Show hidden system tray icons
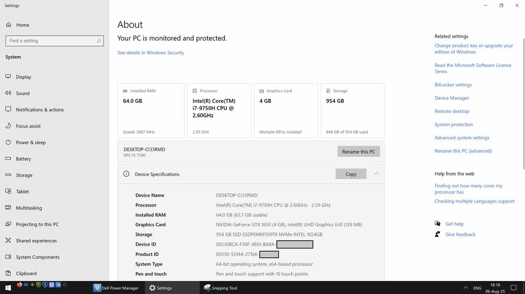Screen dimensions: 525x294 (466, 288)
